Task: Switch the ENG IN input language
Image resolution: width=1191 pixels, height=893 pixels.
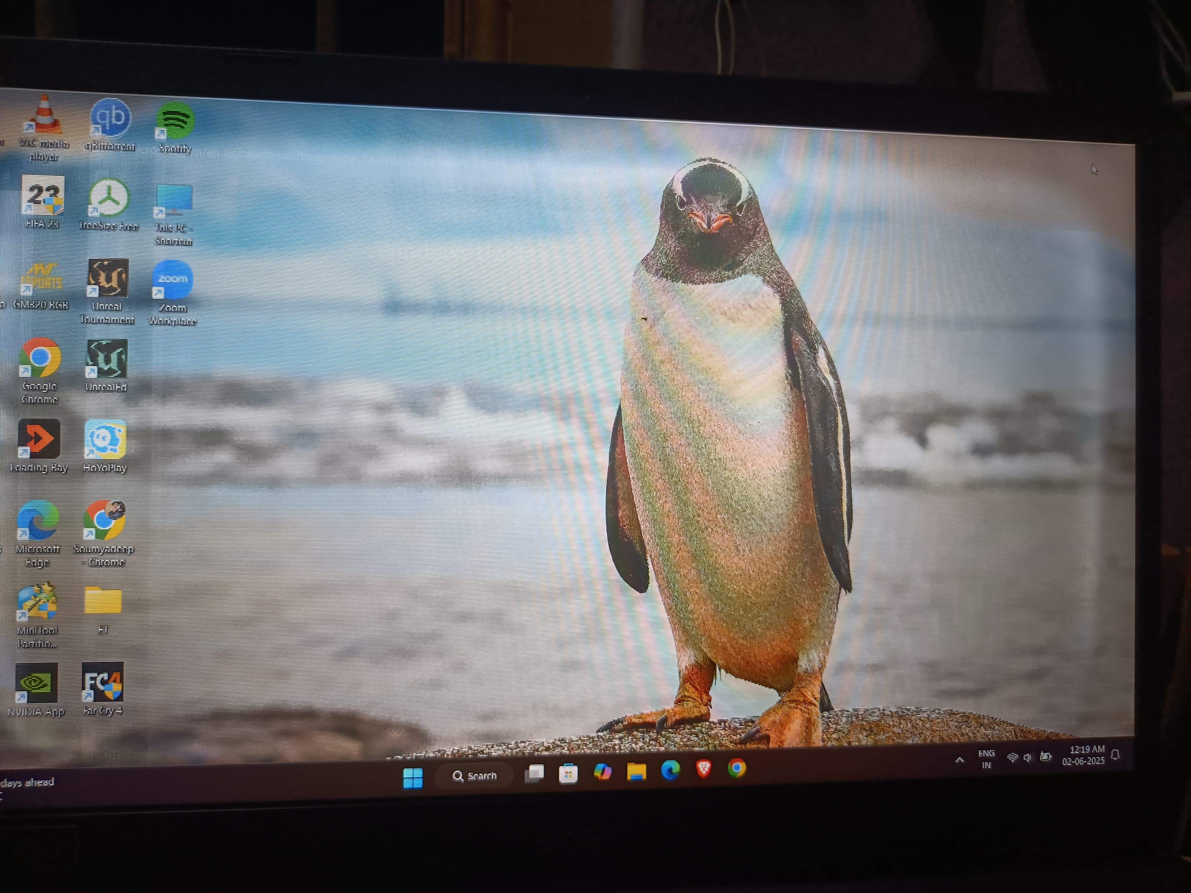Action: pyautogui.click(x=986, y=760)
